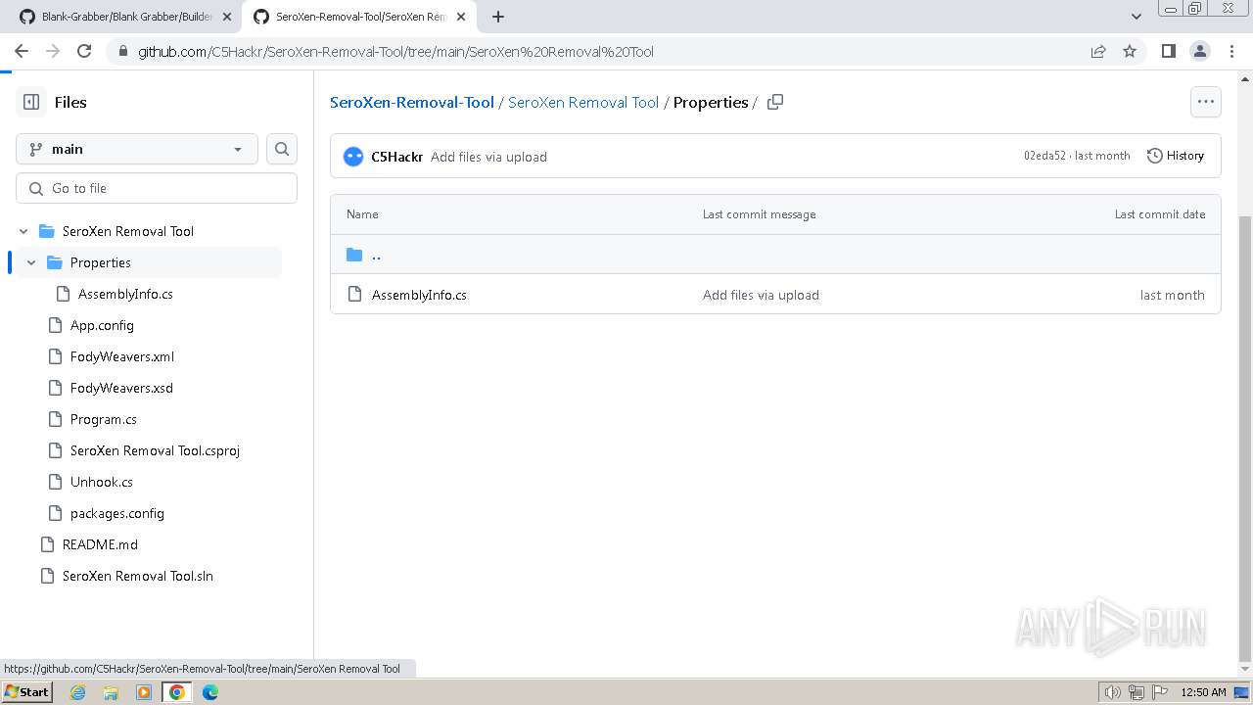Open File Explorer from taskbar

[111, 692]
